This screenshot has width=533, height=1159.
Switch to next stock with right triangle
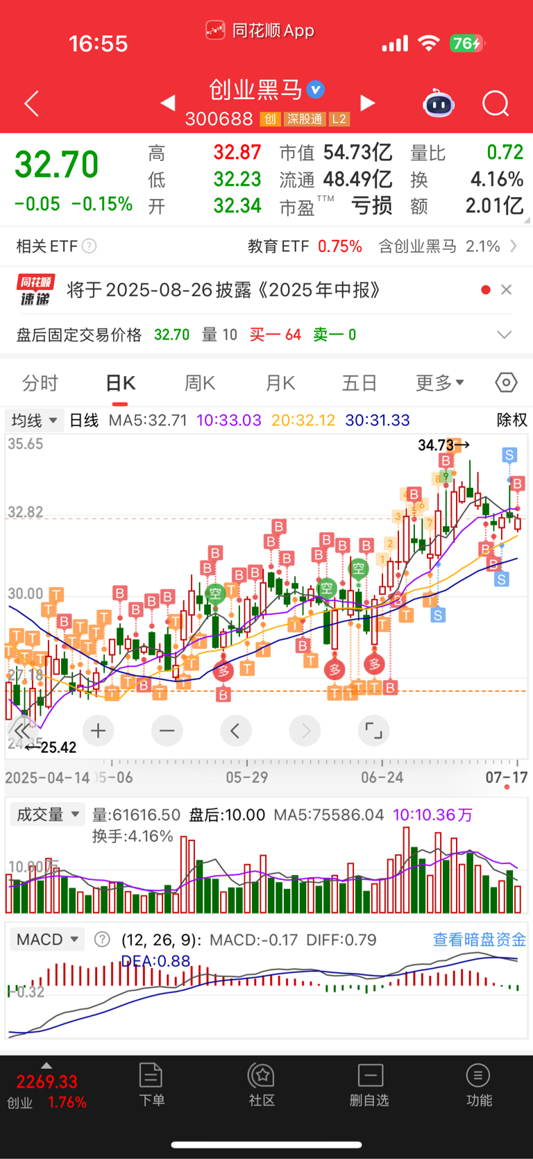click(368, 103)
